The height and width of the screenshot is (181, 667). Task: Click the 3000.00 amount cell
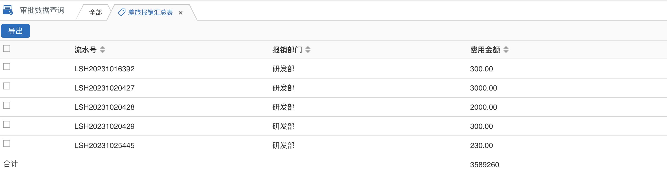pyautogui.click(x=483, y=88)
